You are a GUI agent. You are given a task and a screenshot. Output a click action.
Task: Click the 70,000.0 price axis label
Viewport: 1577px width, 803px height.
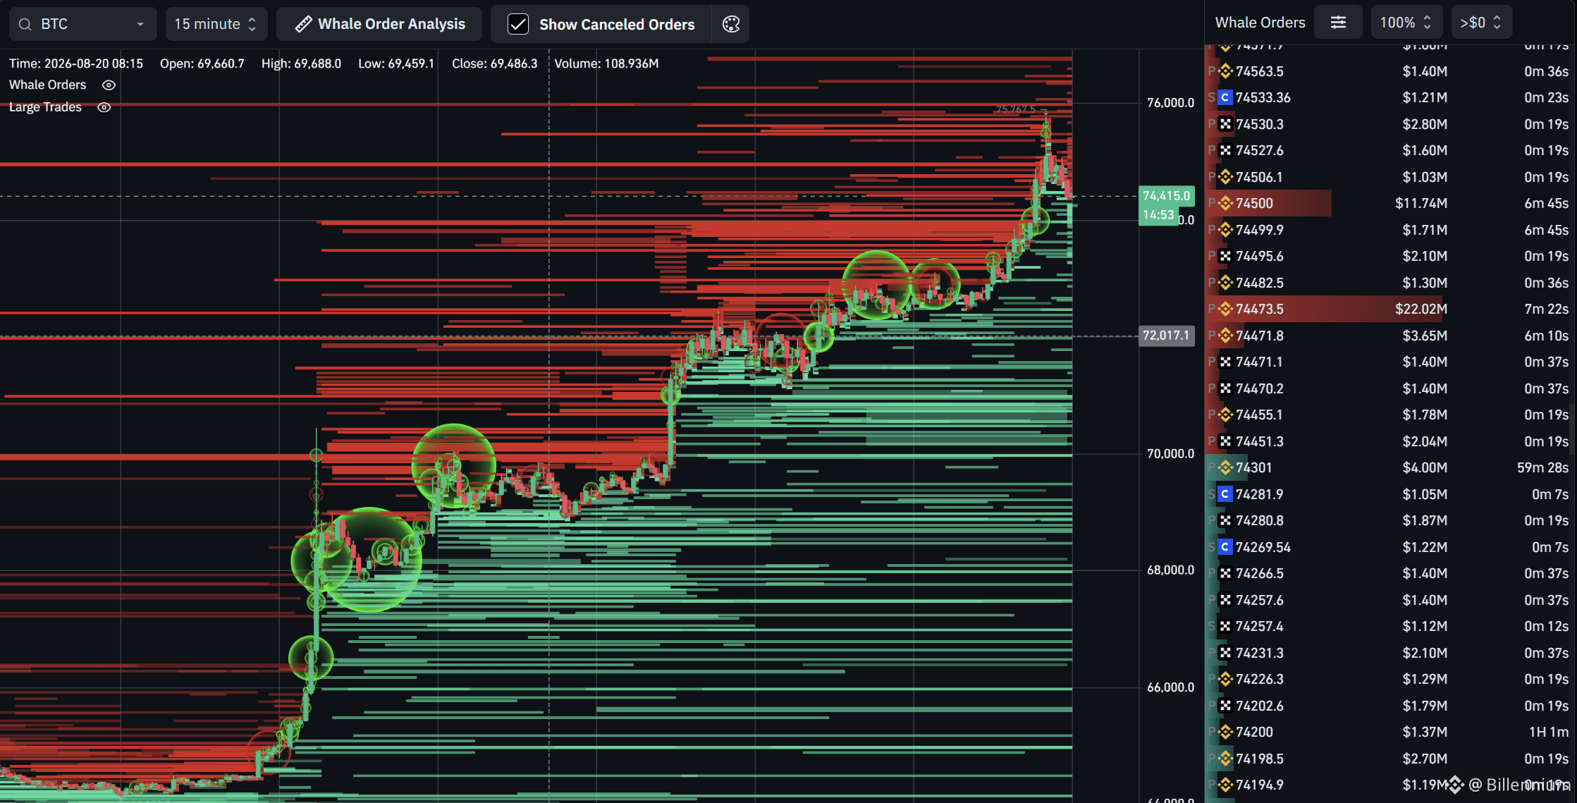[x=1170, y=454]
